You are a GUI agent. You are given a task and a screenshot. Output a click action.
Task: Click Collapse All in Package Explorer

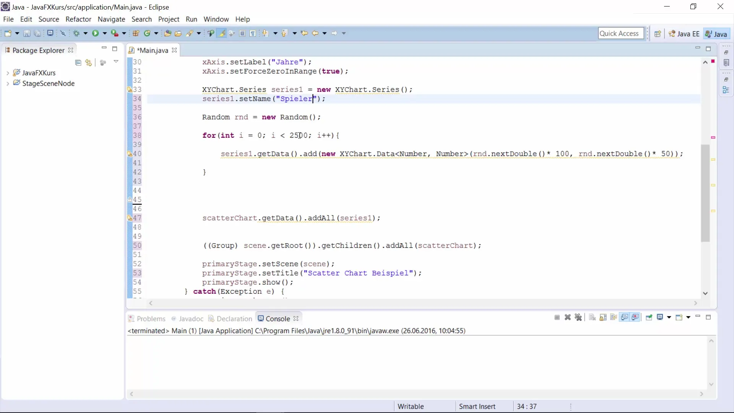(x=78, y=62)
